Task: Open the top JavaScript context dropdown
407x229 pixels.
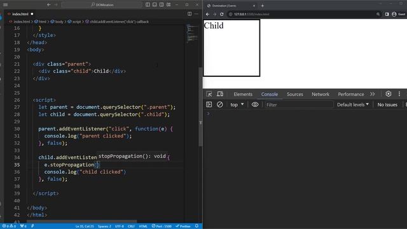Action: pyautogui.click(x=237, y=104)
